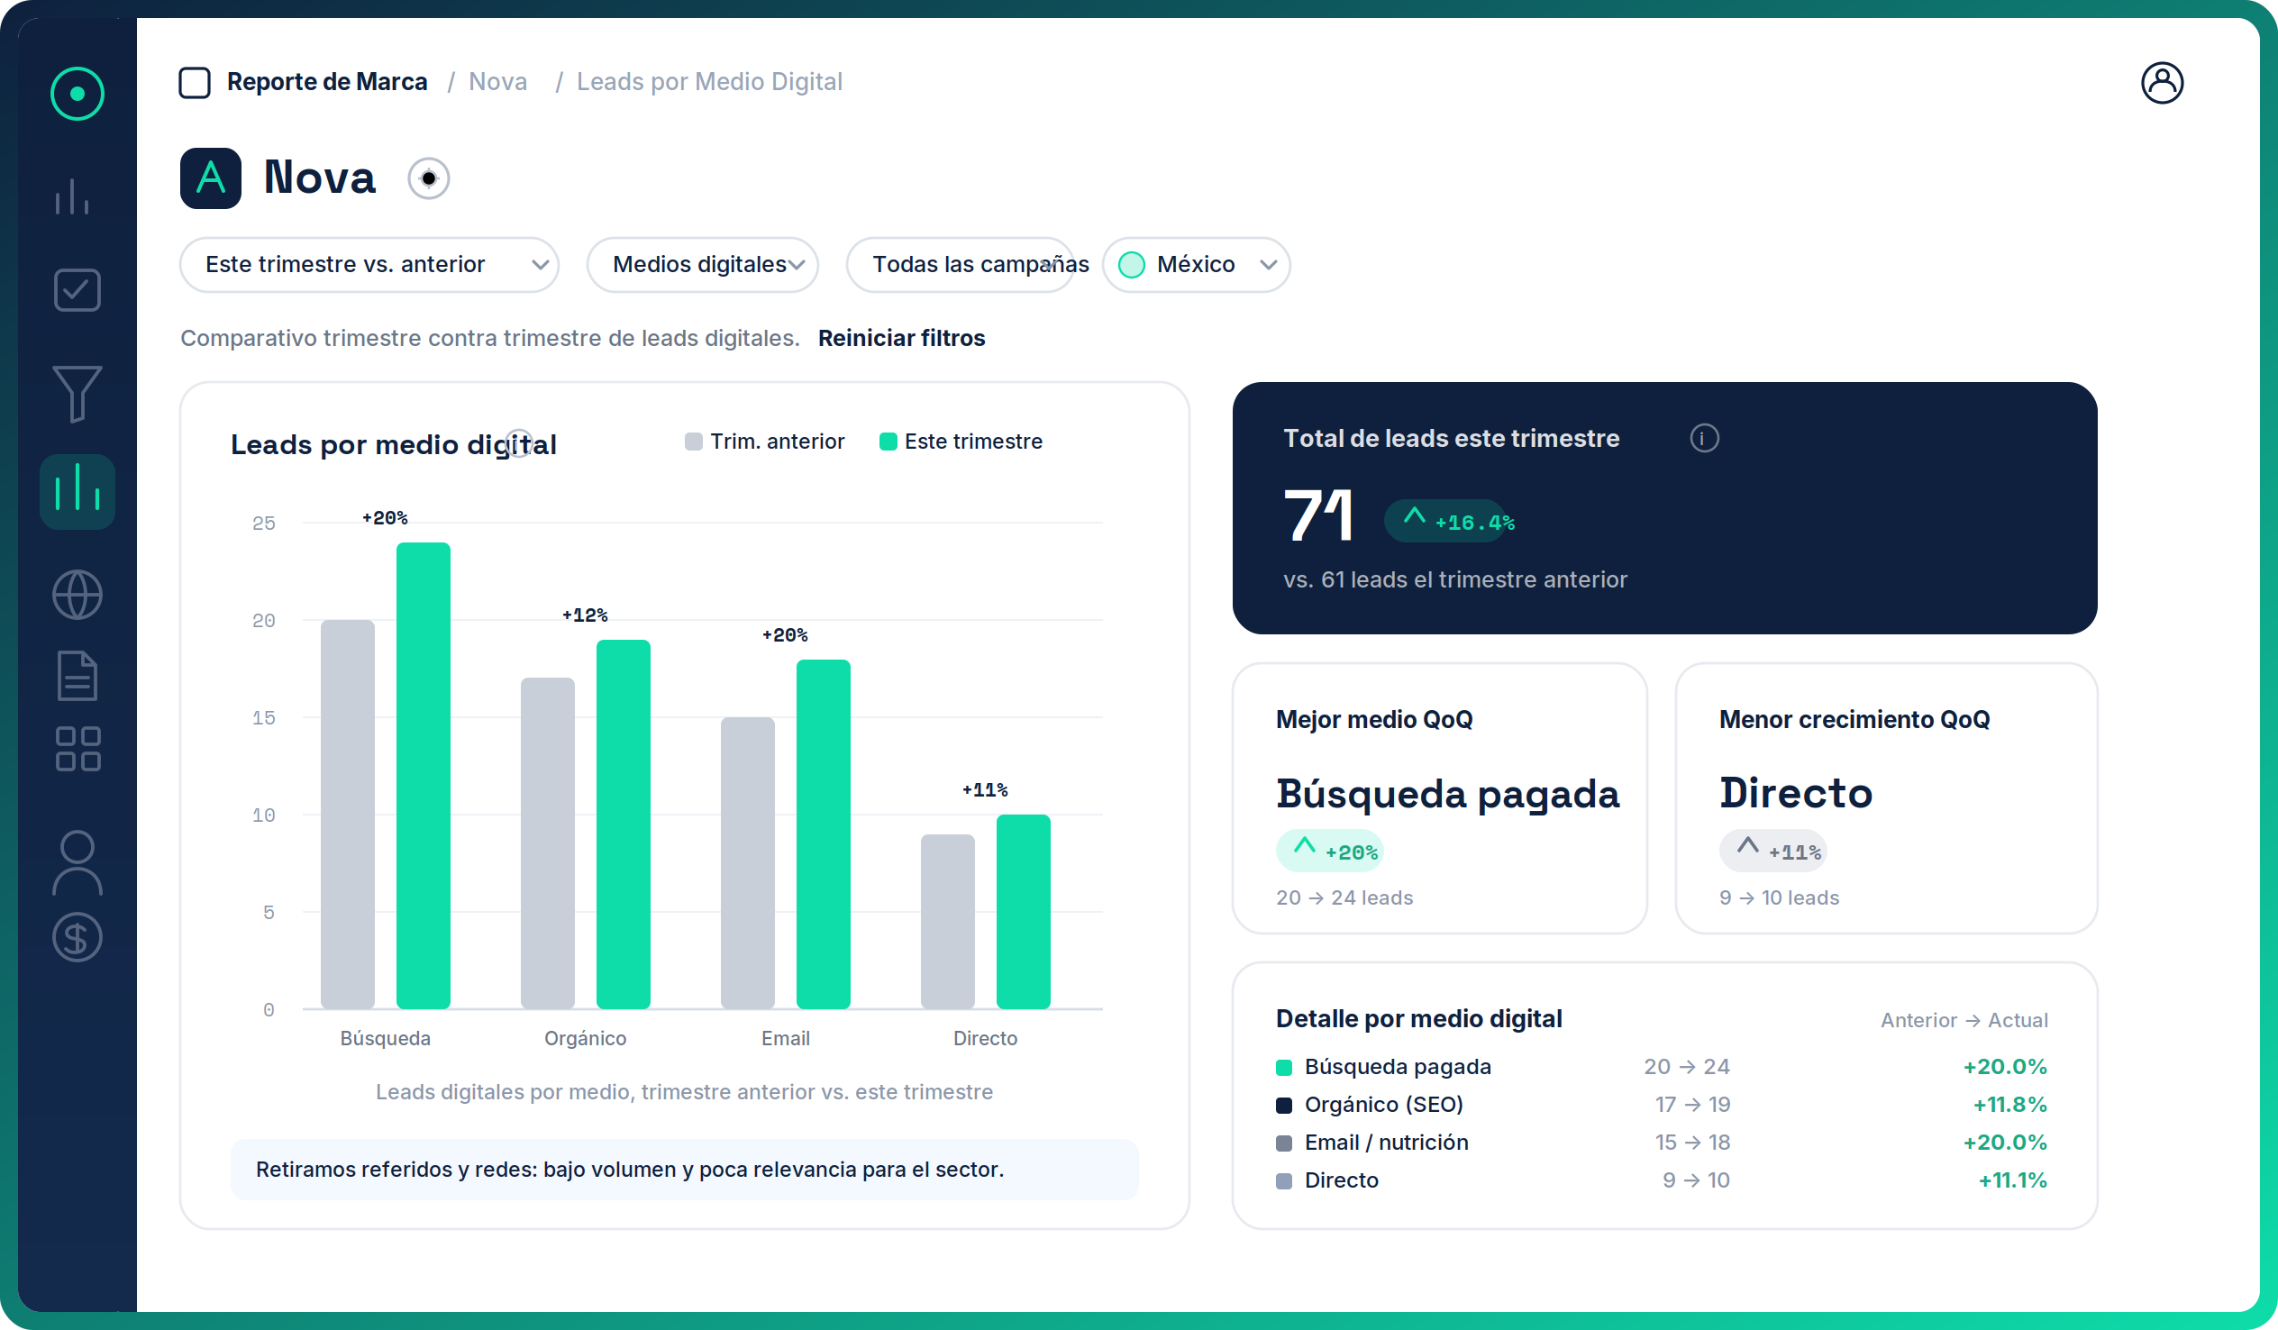Go to the Nova breadcrumb
The image size is (2278, 1330).
pyautogui.click(x=497, y=82)
